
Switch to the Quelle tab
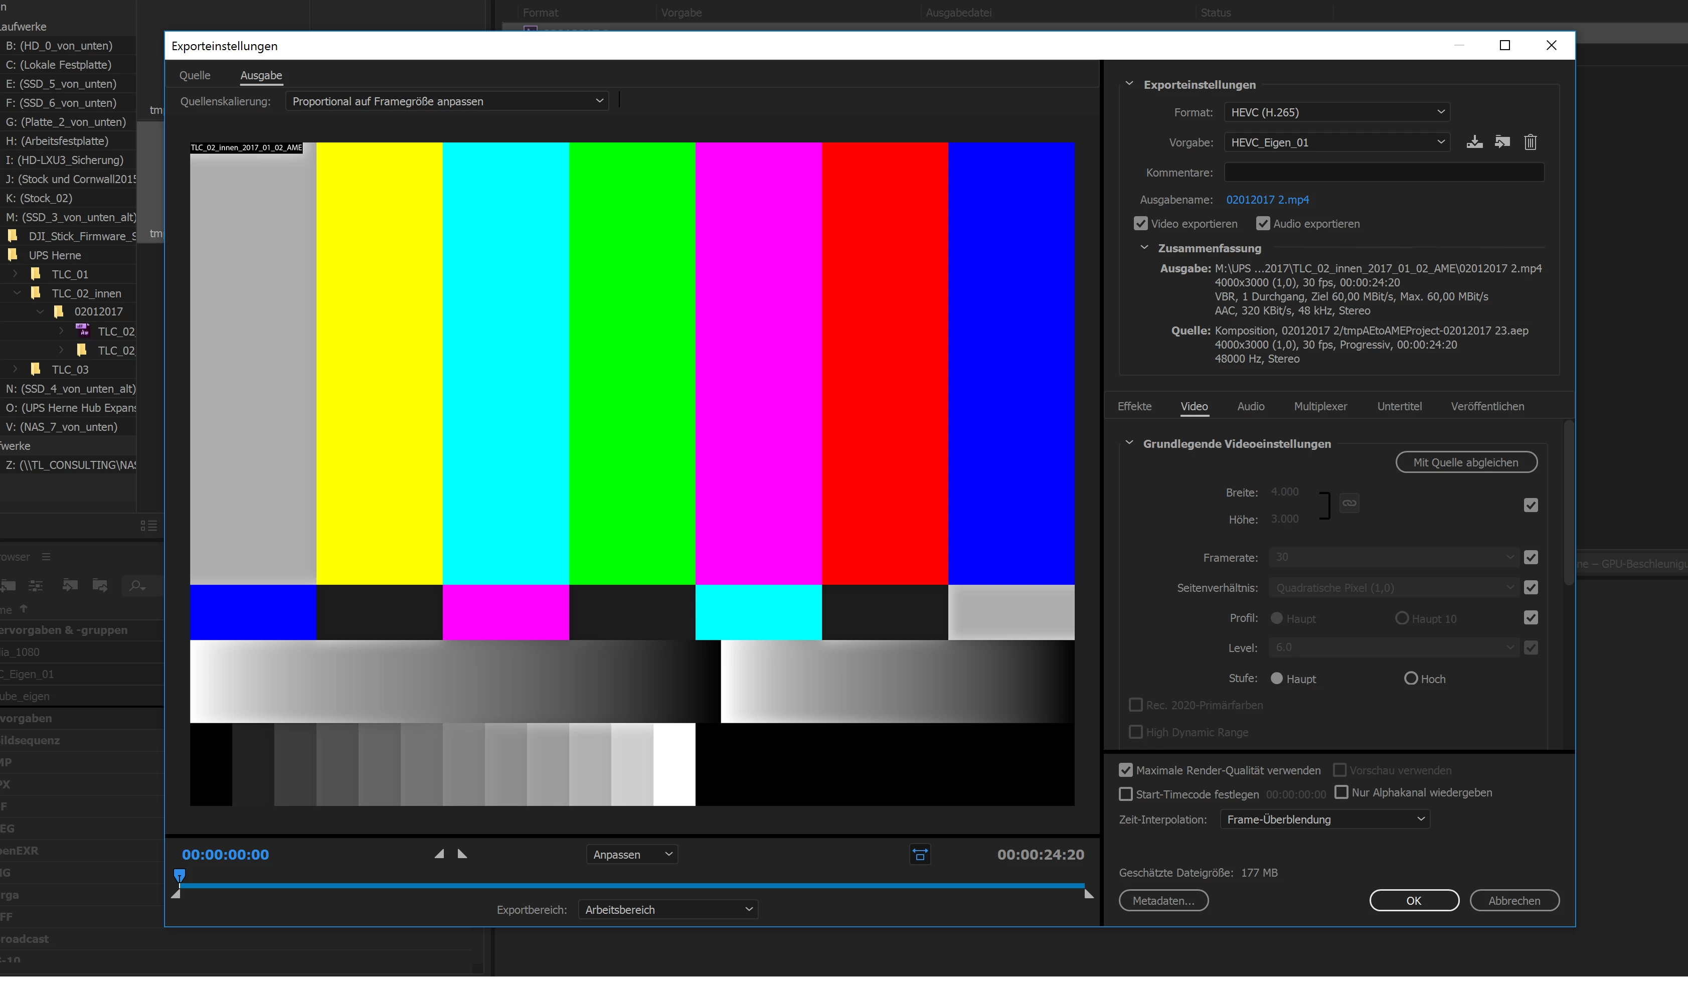click(195, 76)
